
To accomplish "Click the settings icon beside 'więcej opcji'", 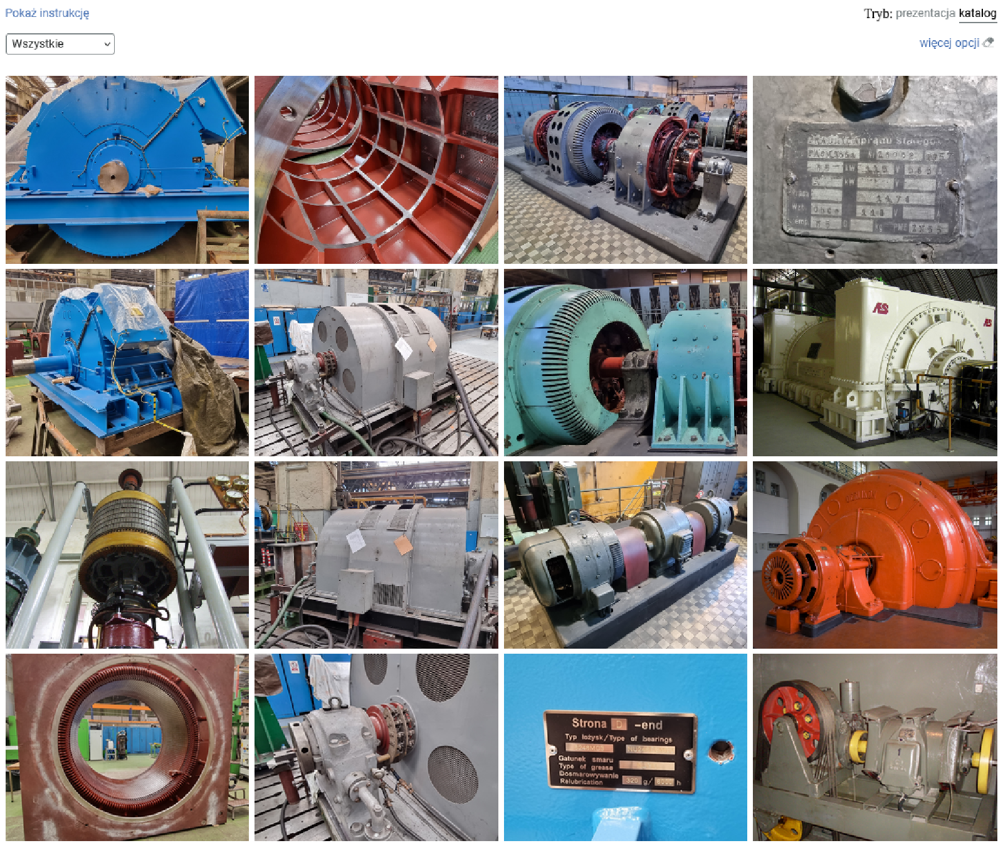I will [x=989, y=43].
